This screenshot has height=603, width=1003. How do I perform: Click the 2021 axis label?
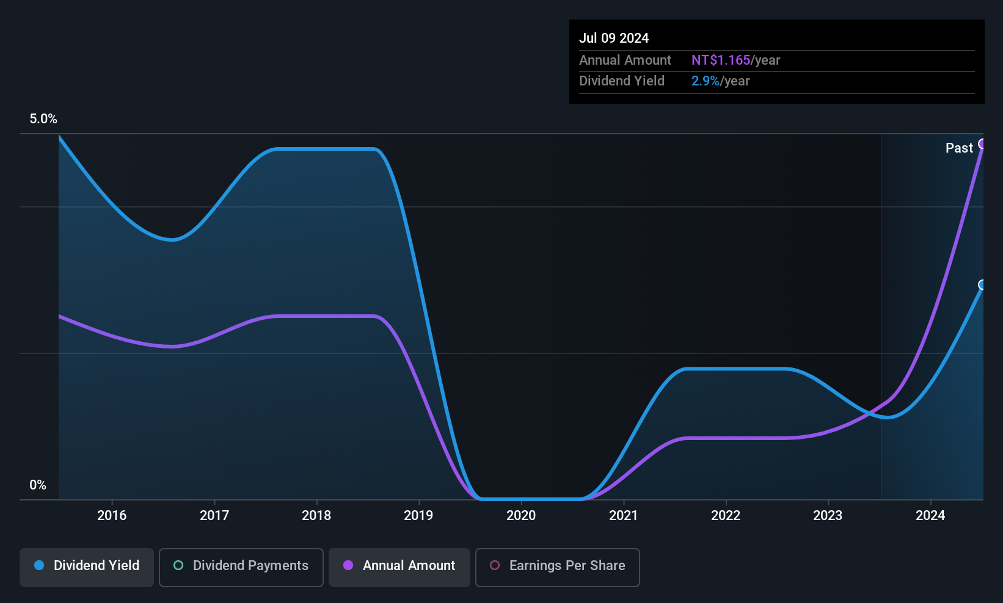click(624, 516)
